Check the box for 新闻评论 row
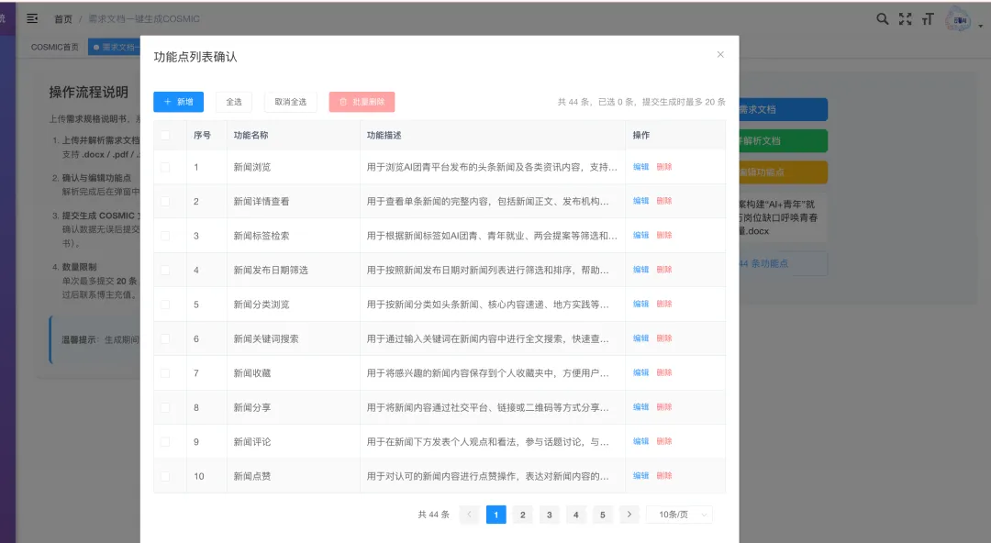The height and width of the screenshot is (543, 991). 165,441
